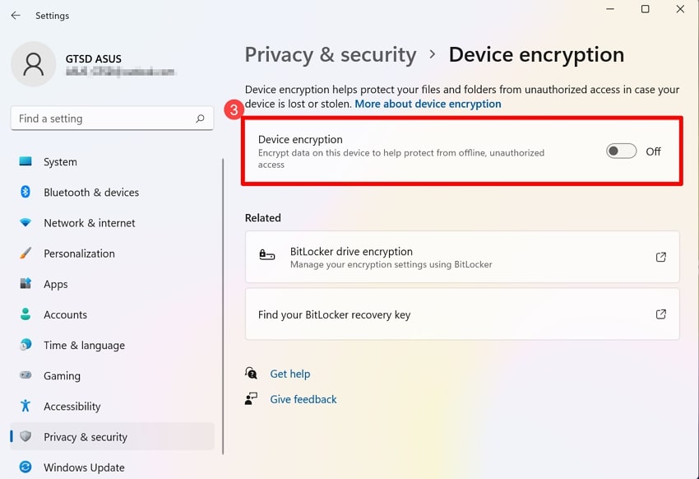
Task: Click the Give feedback link
Action: click(x=303, y=399)
